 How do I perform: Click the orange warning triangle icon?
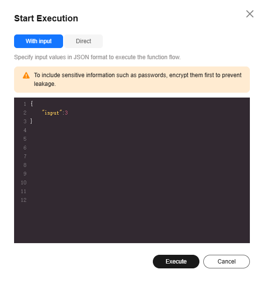click(26, 75)
